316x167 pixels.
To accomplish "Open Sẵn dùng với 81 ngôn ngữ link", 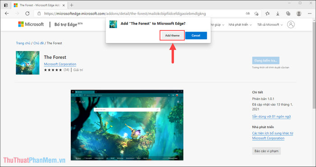I will coord(271,116).
